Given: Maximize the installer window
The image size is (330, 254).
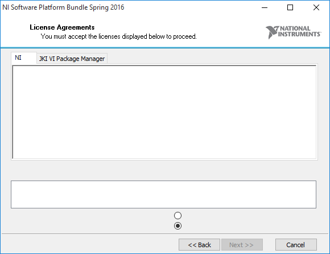Looking at the screenshot, I should click(x=290, y=7).
